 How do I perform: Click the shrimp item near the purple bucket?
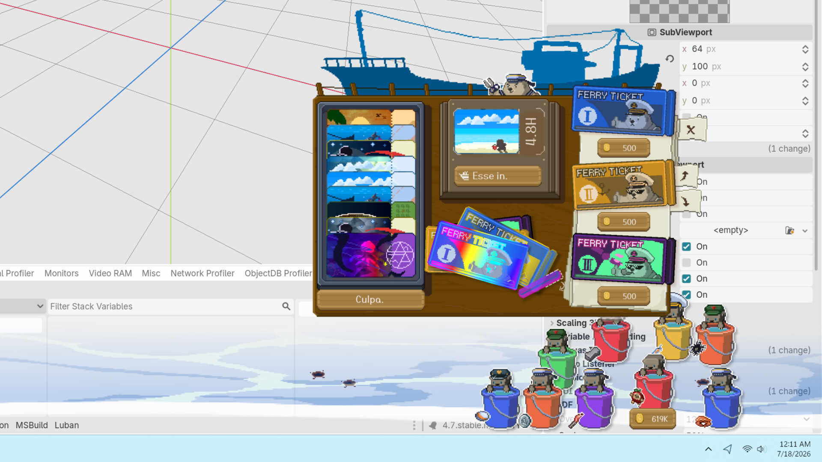pyautogui.click(x=576, y=420)
